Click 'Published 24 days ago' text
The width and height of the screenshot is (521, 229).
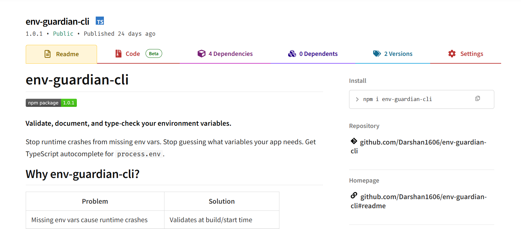120,34
